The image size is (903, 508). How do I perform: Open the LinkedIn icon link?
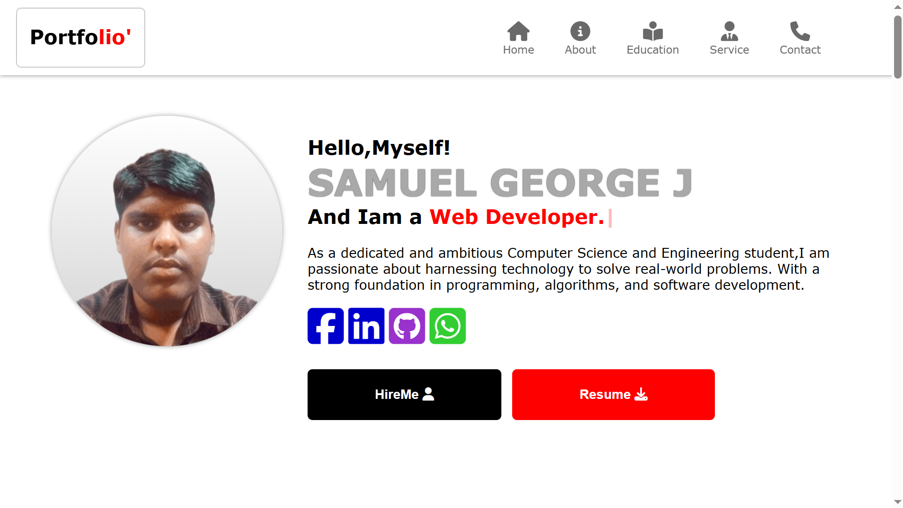coord(366,326)
